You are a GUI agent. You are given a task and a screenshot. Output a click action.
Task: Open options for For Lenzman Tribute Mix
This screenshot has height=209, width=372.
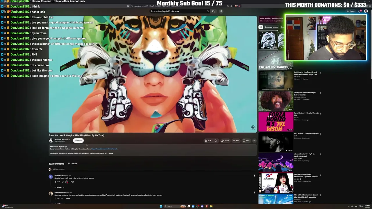321,134
